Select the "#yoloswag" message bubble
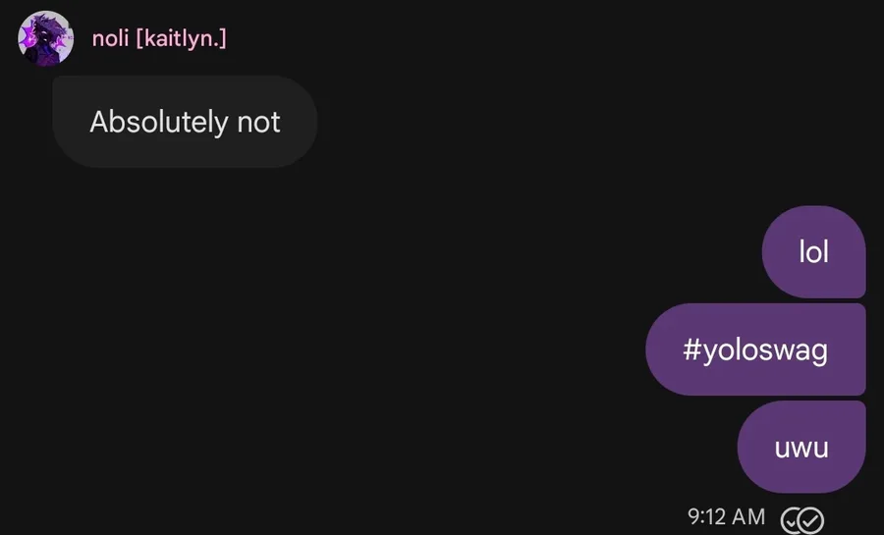Image resolution: width=884 pixels, height=535 pixels. pyautogui.click(x=755, y=349)
